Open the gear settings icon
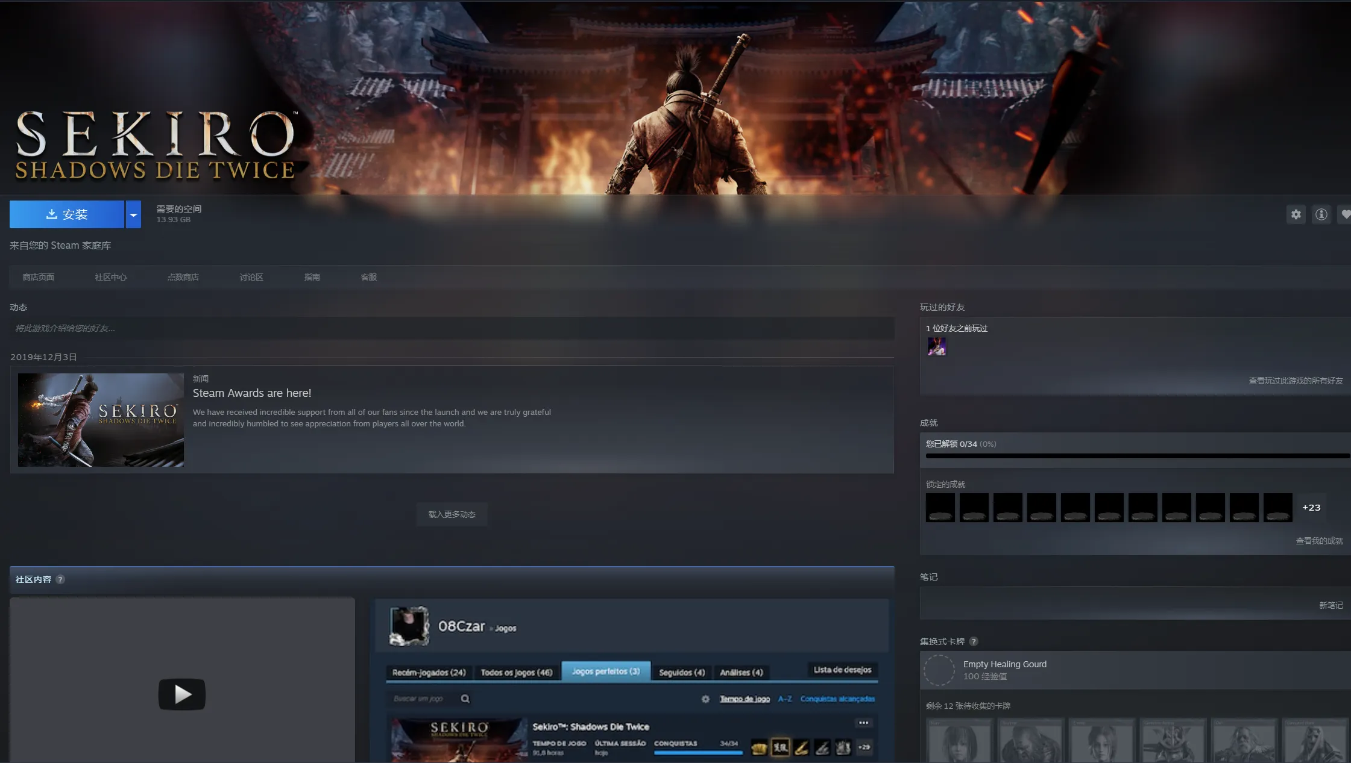 pyautogui.click(x=1296, y=214)
